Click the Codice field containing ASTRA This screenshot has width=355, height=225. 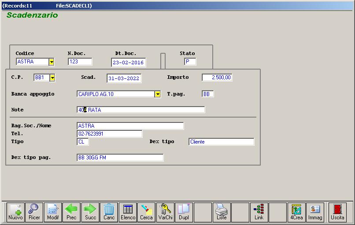(x=33, y=62)
